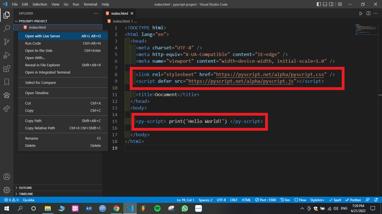Screen dimensions: 382x214
Task: Close the index.html editor tab
Action: pos(132,13)
